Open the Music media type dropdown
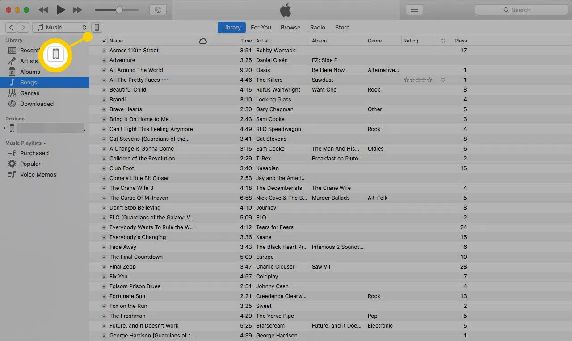The height and width of the screenshot is (341, 572). click(60, 27)
